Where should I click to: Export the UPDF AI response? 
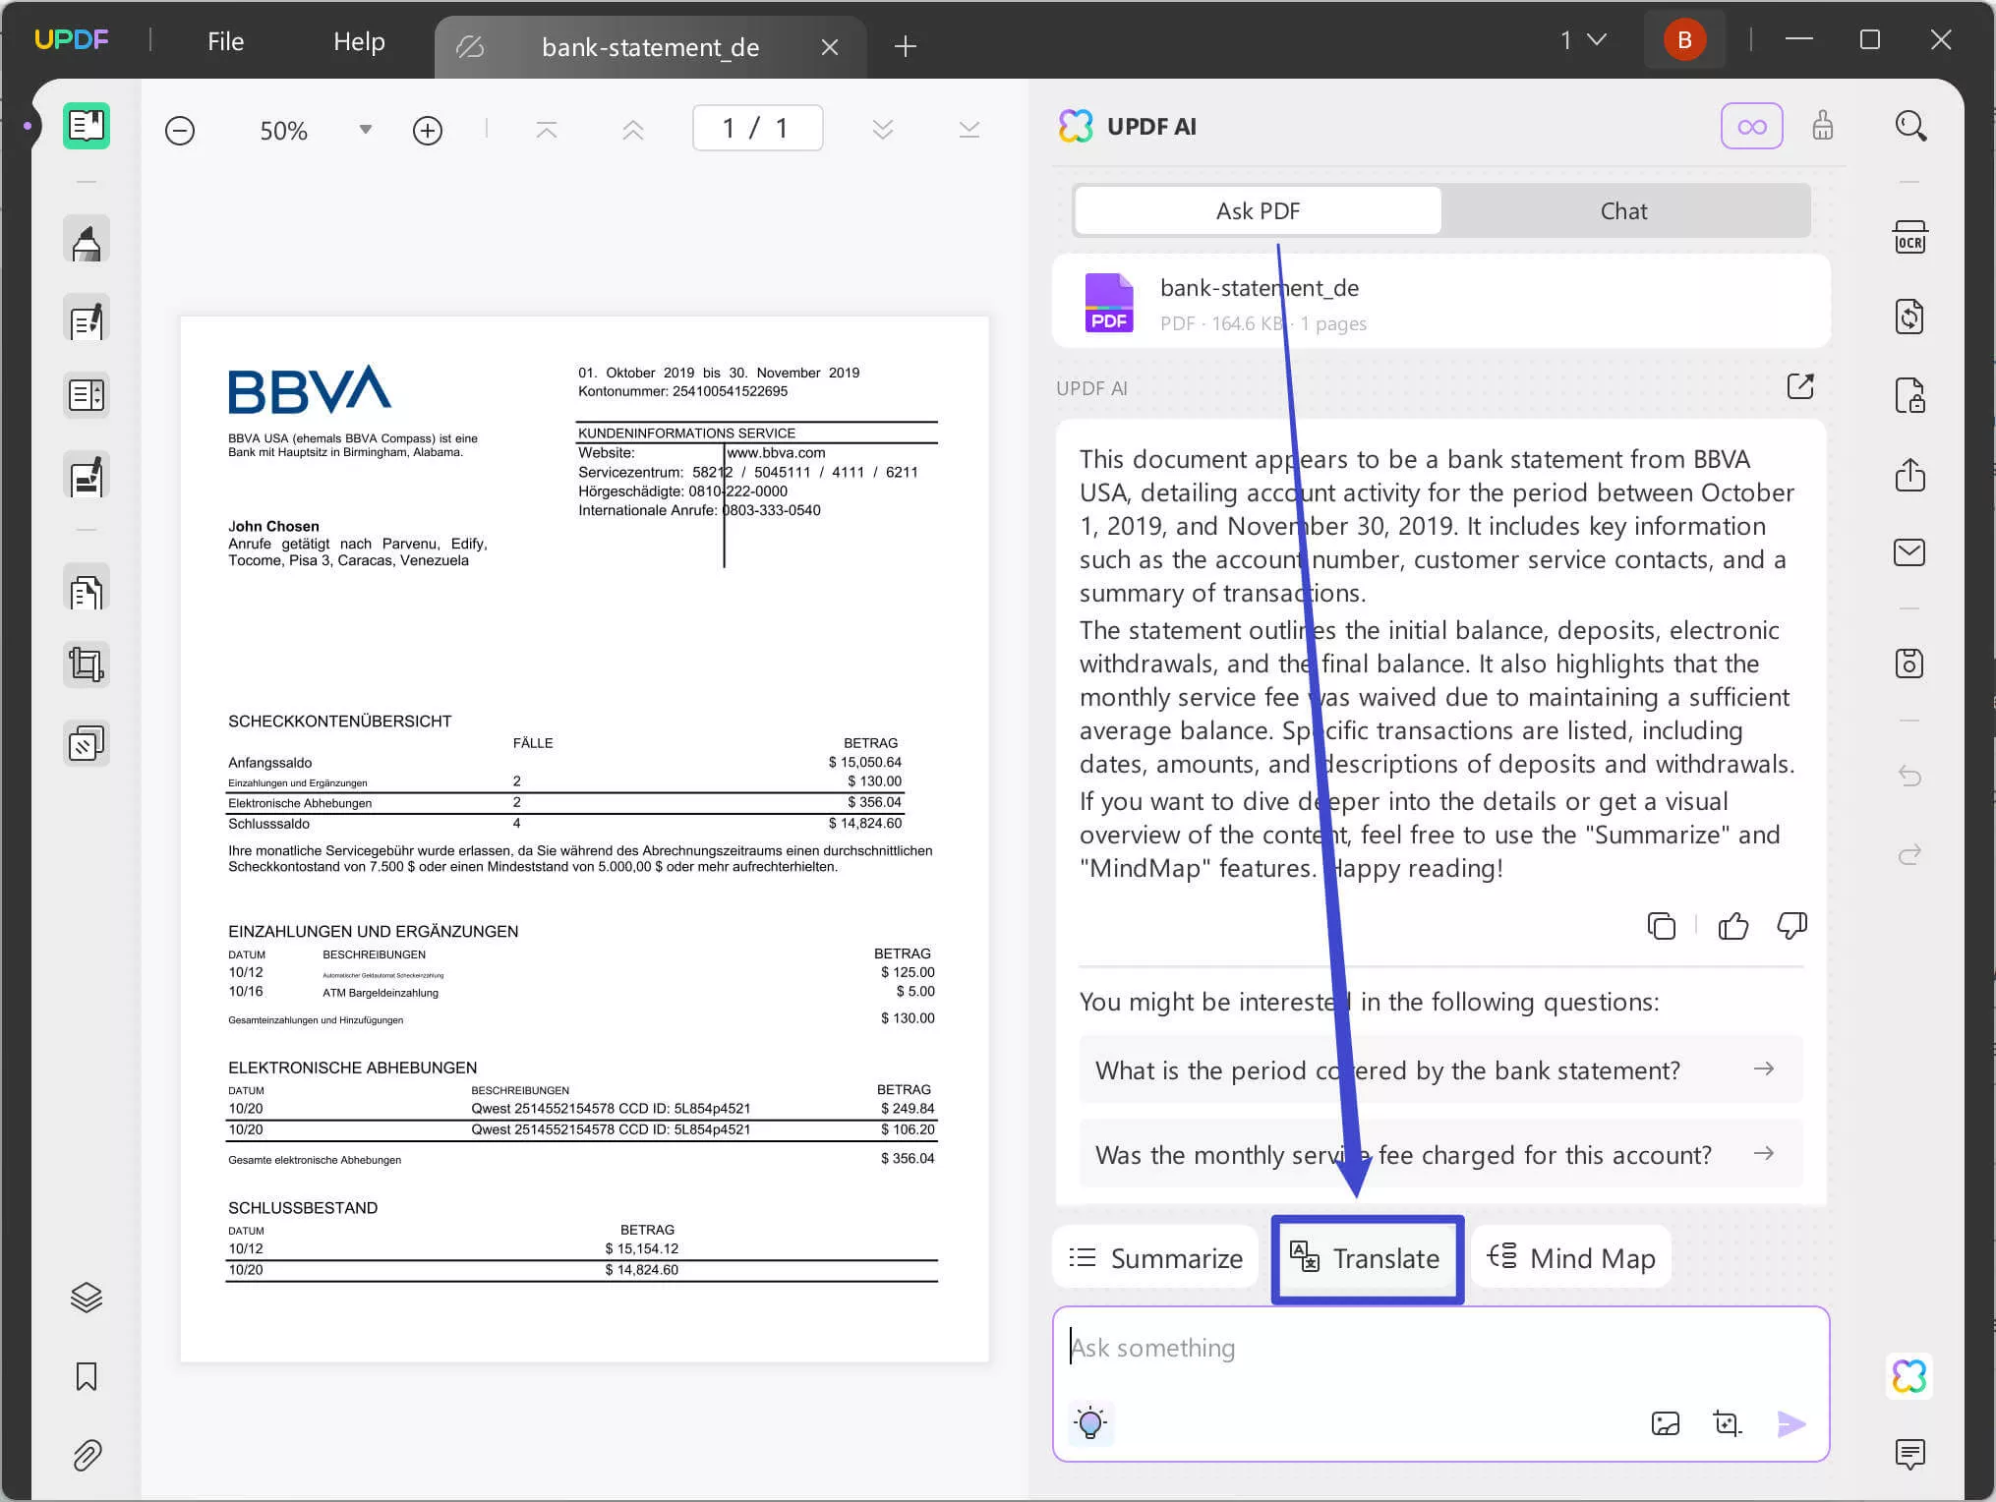[x=1800, y=386]
